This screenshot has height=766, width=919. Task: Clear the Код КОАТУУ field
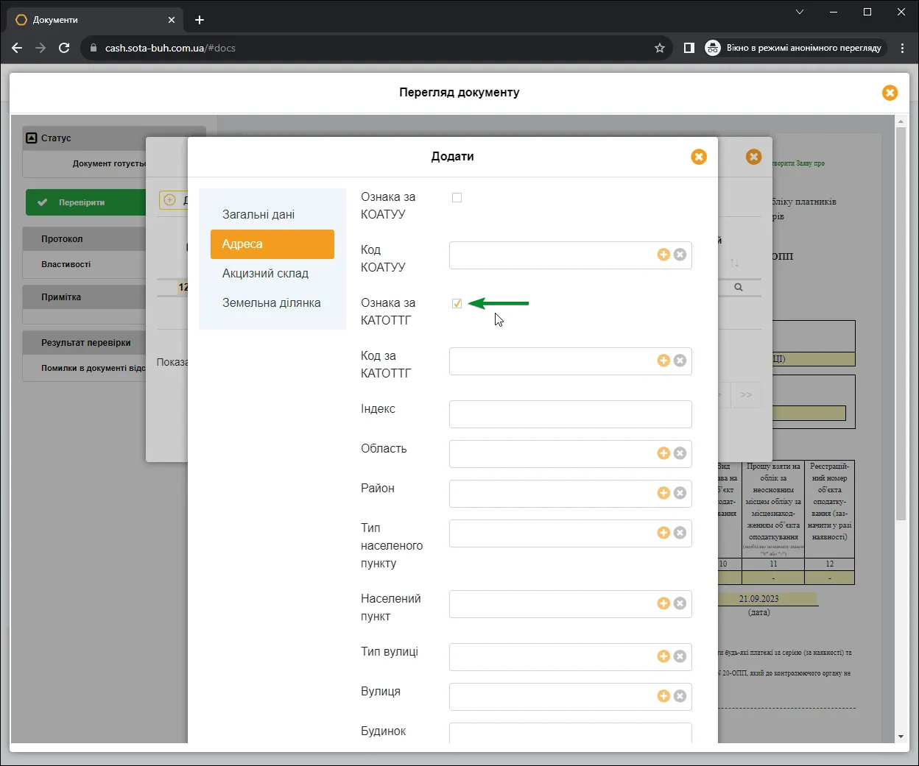tap(680, 255)
